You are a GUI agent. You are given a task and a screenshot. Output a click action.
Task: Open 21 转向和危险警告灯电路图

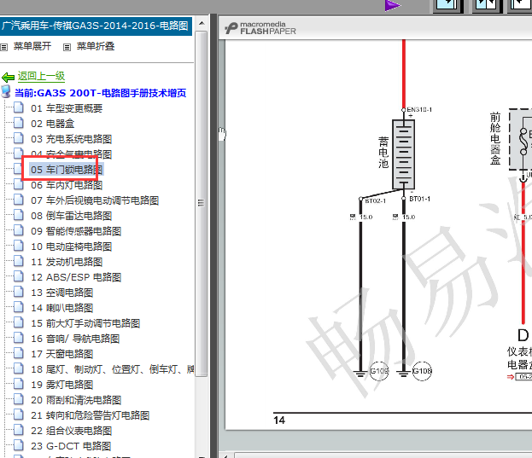click(90, 415)
